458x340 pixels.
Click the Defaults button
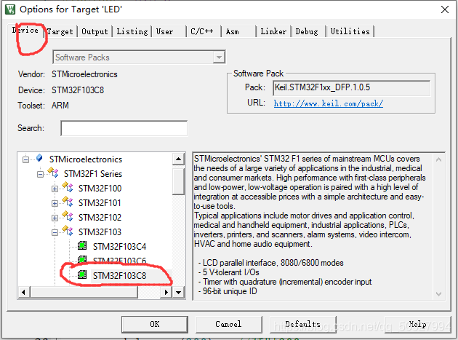[x=303, y=324]
